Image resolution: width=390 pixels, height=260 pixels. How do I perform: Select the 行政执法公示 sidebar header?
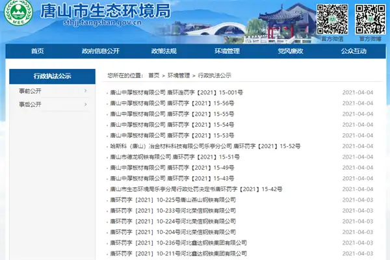52,76
